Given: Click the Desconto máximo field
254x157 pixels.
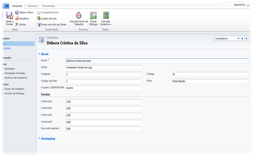Looking at the screenshot, I should [104, 129].
